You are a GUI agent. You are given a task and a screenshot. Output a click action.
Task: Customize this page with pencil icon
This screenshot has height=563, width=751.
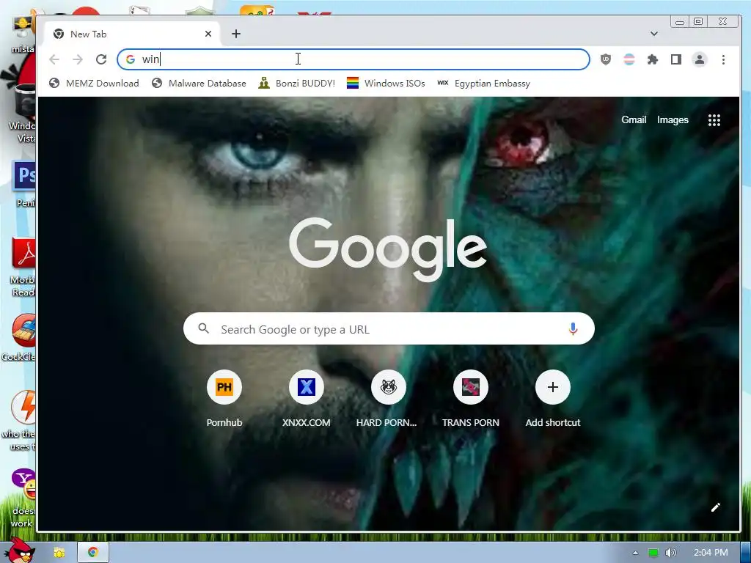[x=716, y=507]
